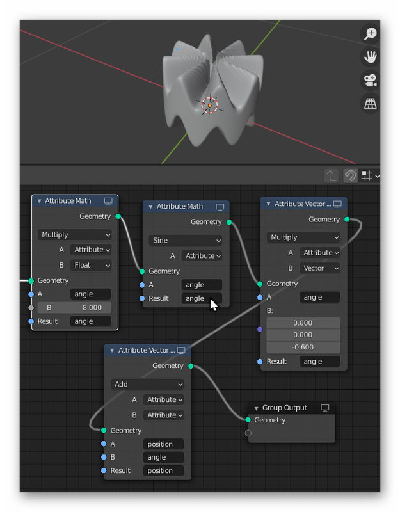The width and height of the screenshot is (400, 512).
Task: Click gray B input socket of Multiply Attribute Math
Action: 31,308
